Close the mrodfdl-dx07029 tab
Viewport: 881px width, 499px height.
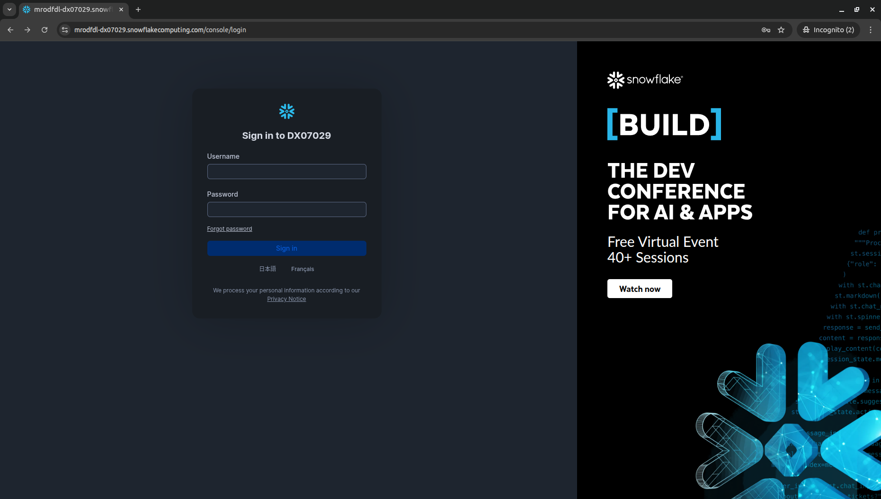coord(121,9)
